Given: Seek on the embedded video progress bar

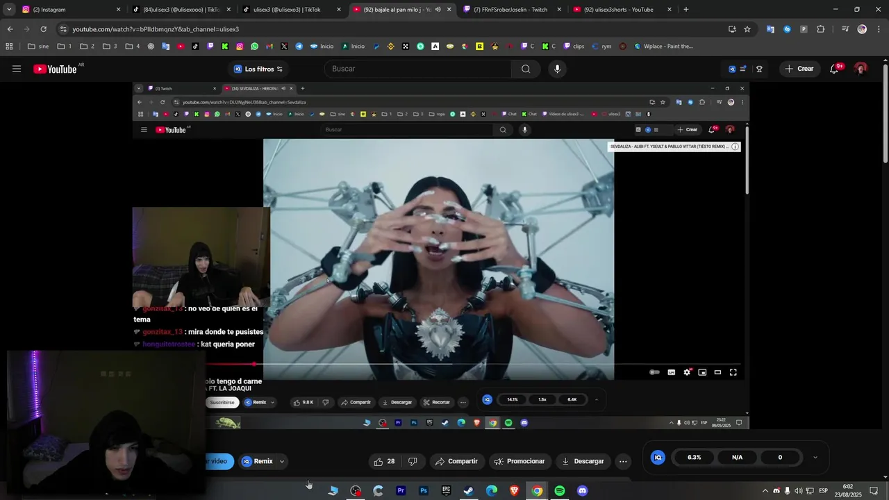Looking at the screenshot, I should 473,364.
